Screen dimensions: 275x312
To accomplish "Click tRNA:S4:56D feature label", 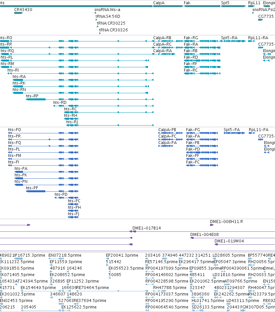I will [108, 17].
